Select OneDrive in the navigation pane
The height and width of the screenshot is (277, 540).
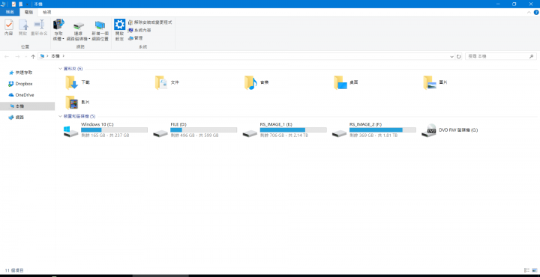(x=21, y=95)
